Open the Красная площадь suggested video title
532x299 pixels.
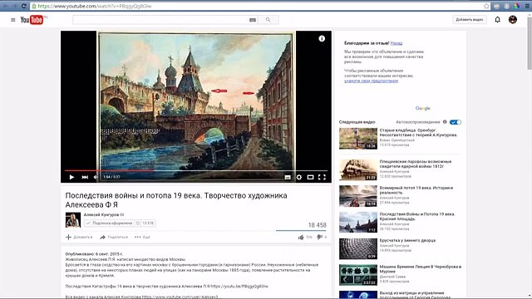[x=417, y=216]
